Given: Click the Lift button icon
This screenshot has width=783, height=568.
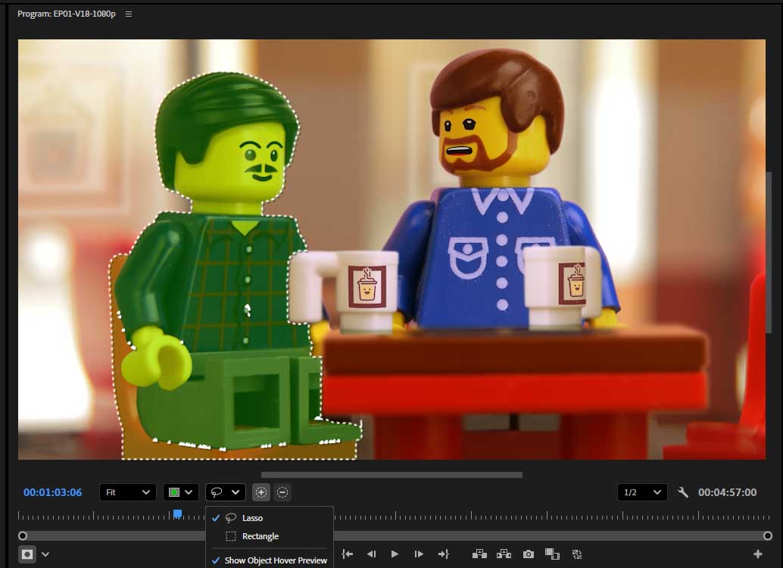Looking at the screenshot, I should coord(479,554).
